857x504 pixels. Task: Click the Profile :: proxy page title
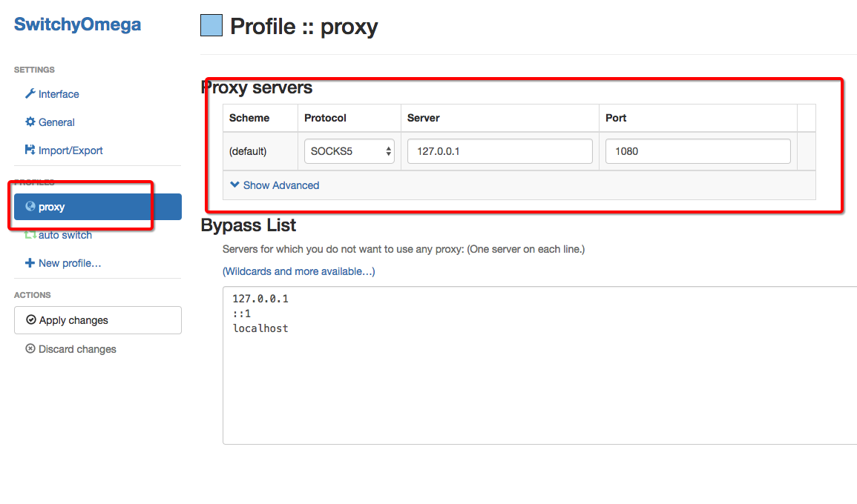pyautogui.click(x=304, y=26)
